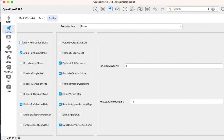This screenshot has height=140, width=224.
Task: Open the database stack icon
Action: tap(148, 9)
